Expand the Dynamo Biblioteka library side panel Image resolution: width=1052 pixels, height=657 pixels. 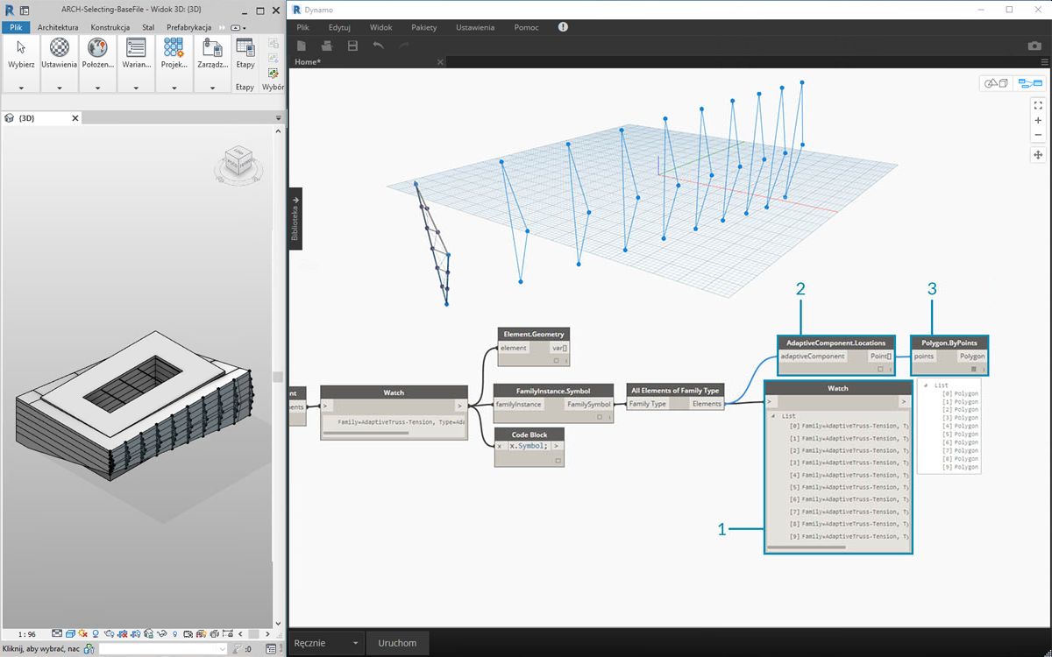295,218
